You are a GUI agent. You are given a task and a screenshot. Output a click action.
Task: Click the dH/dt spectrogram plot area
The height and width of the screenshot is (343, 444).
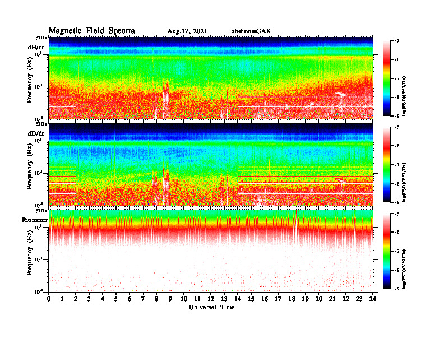point(211,78)
